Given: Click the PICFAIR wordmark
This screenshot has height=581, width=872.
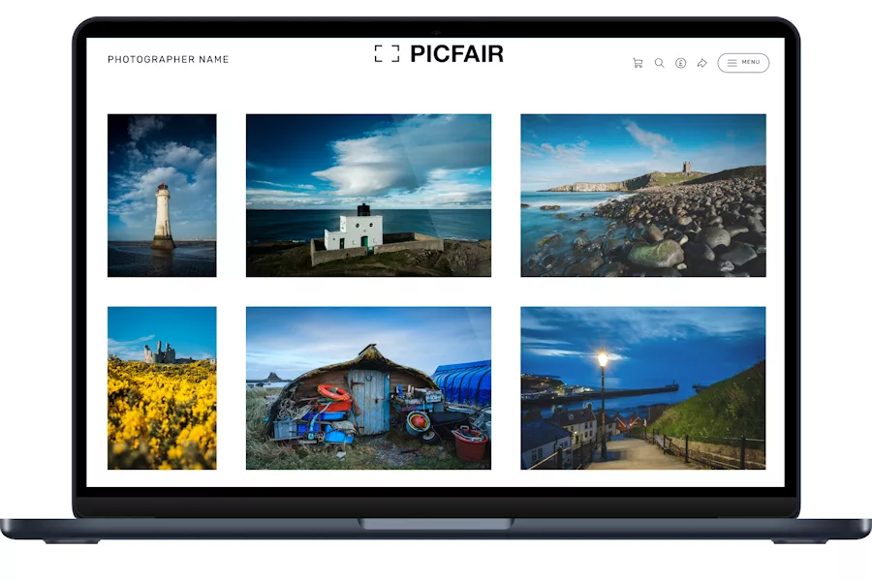Looking at the screenshot, I should pyautogui.click(x=456, y=54).
